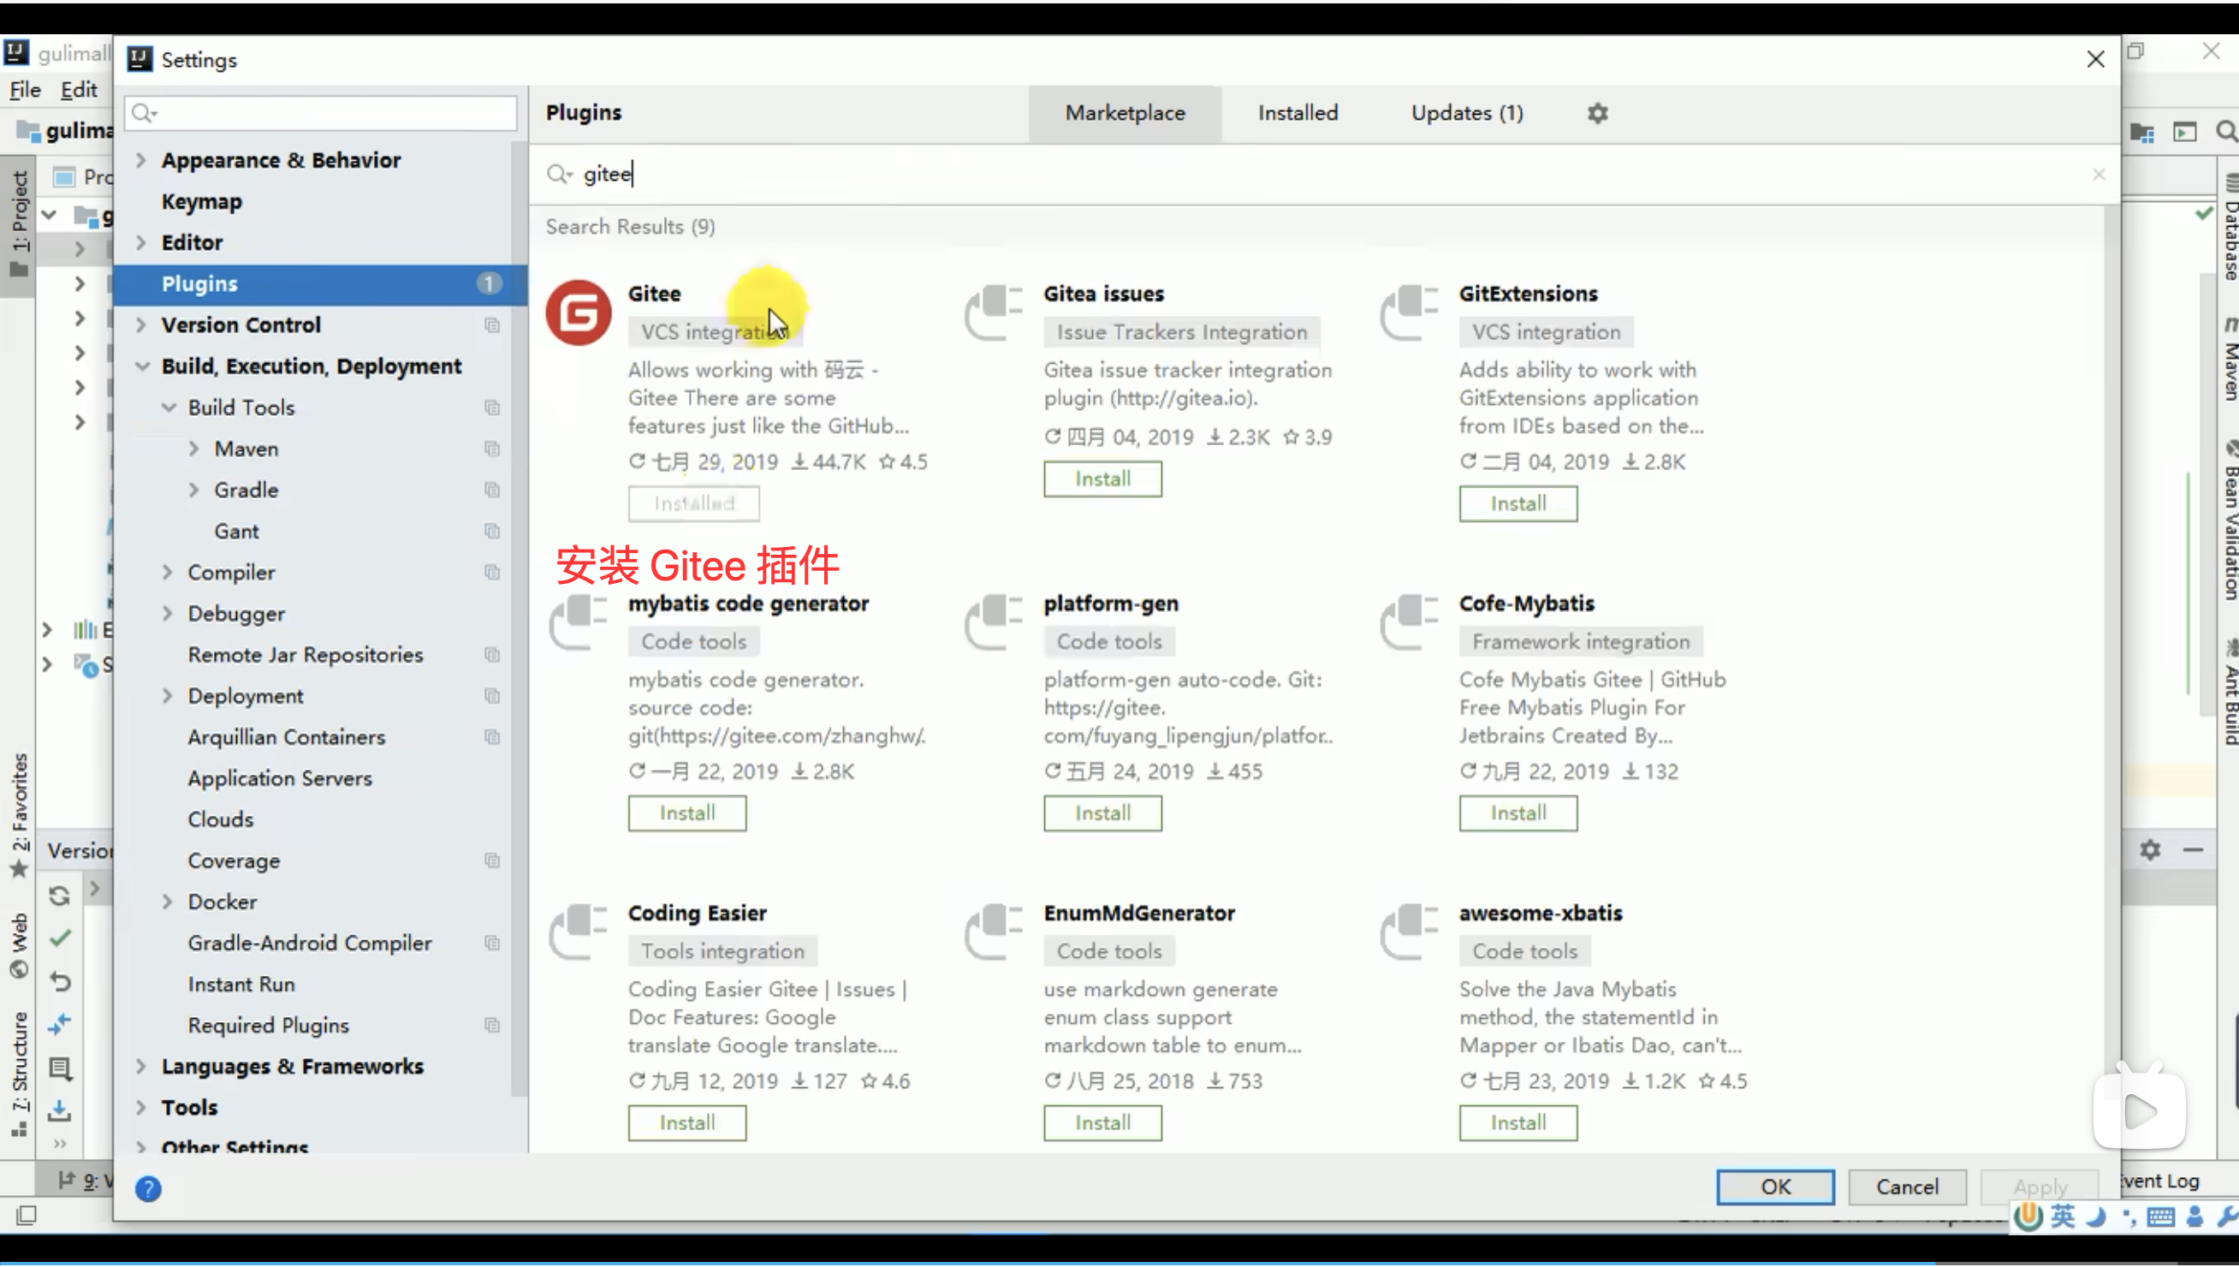2239x1267 pixels.
Task: Install the Gitea issues plugin
Action: point(1102,479)
